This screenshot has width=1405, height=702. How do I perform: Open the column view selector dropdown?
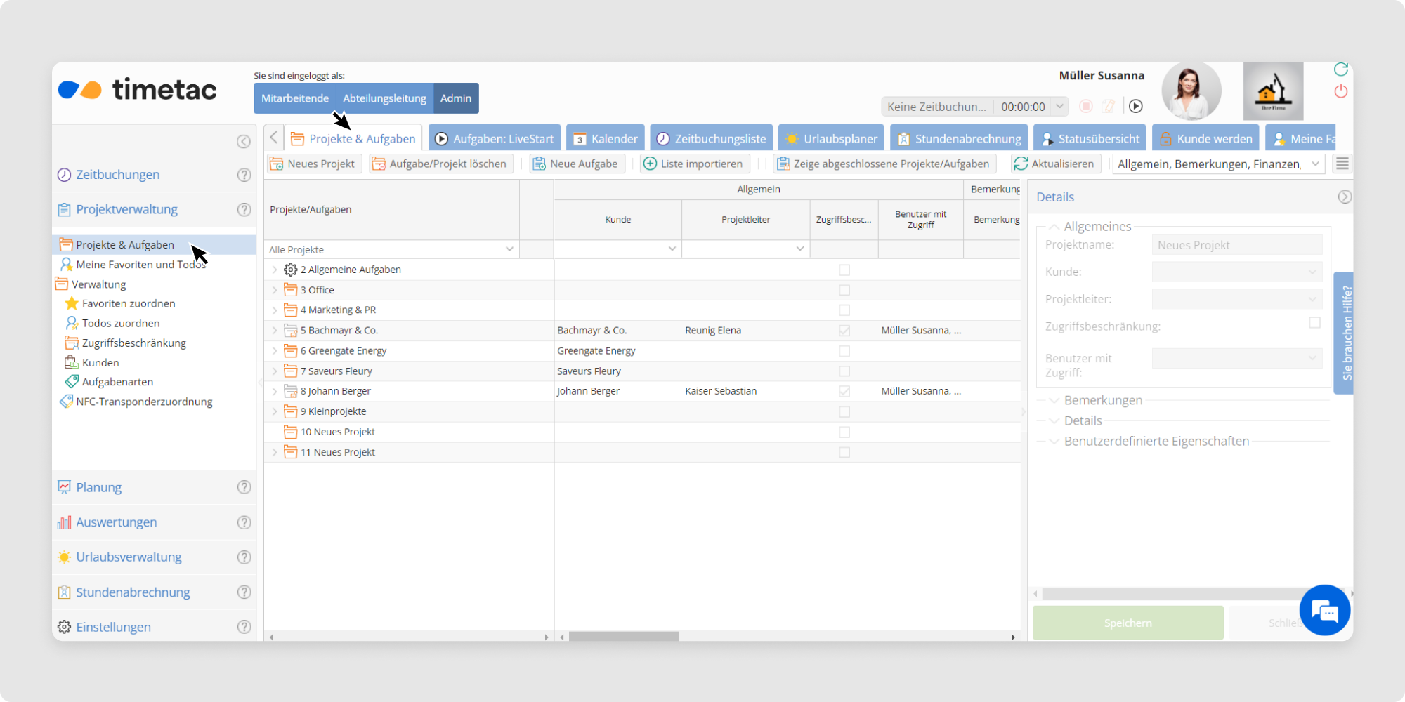point(1315,164)
